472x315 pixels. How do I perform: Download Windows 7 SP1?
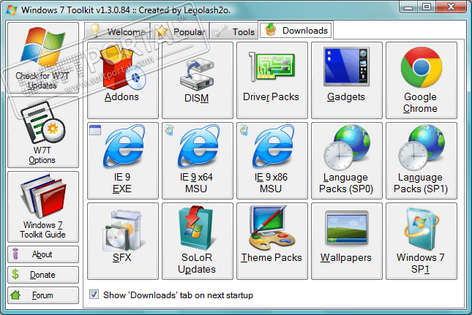tap(422, 241)
